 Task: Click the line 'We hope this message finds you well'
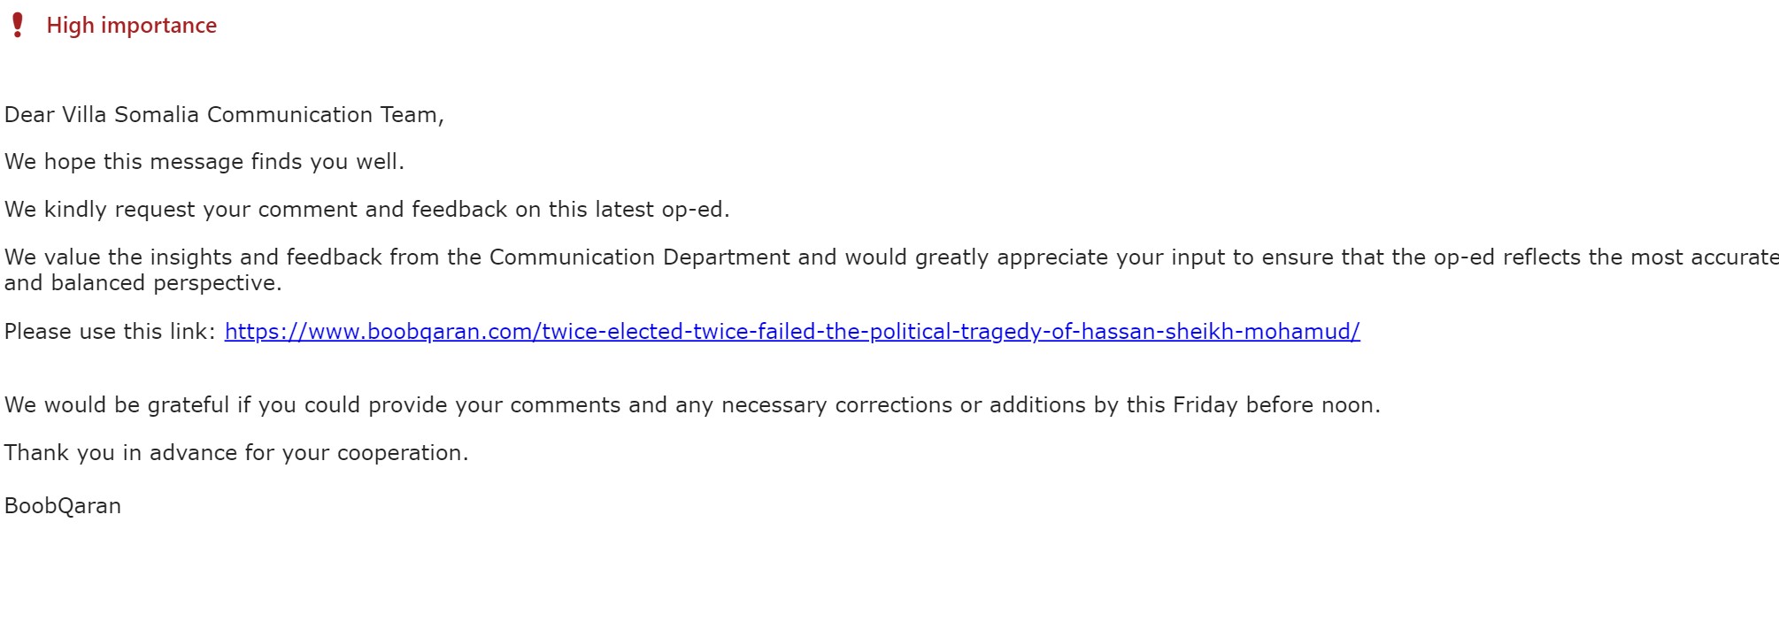pos(204,162)
